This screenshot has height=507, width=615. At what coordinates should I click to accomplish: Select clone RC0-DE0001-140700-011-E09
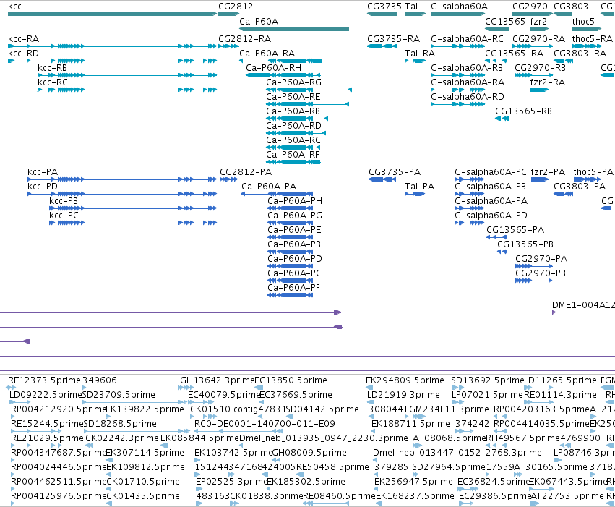click(265, 425)
